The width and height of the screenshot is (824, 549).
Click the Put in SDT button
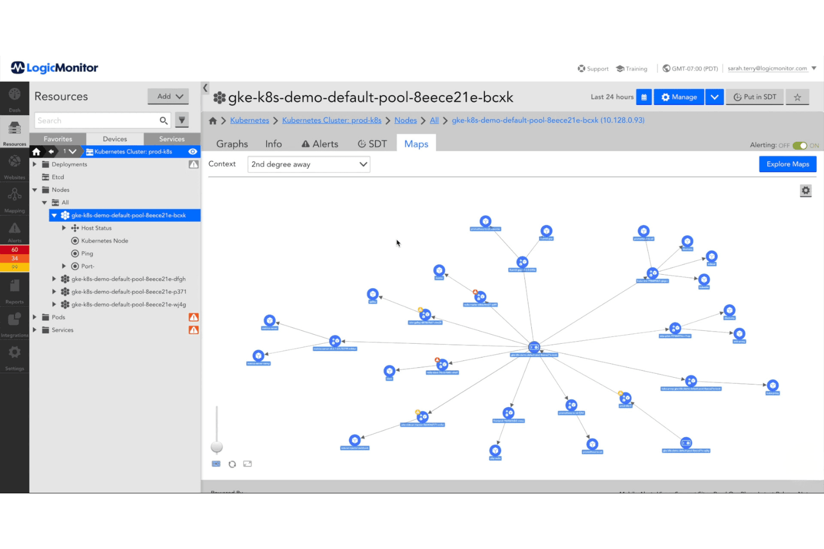pos(755,97)
